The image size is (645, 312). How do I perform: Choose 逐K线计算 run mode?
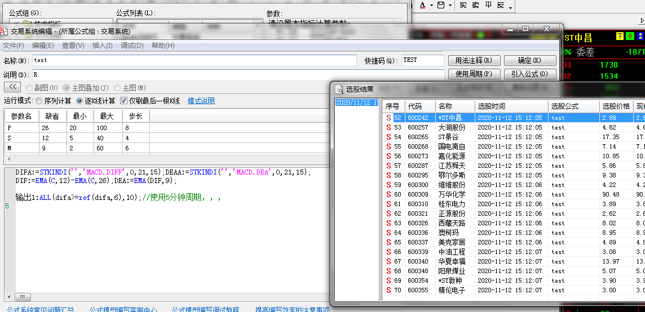(79, 101)
